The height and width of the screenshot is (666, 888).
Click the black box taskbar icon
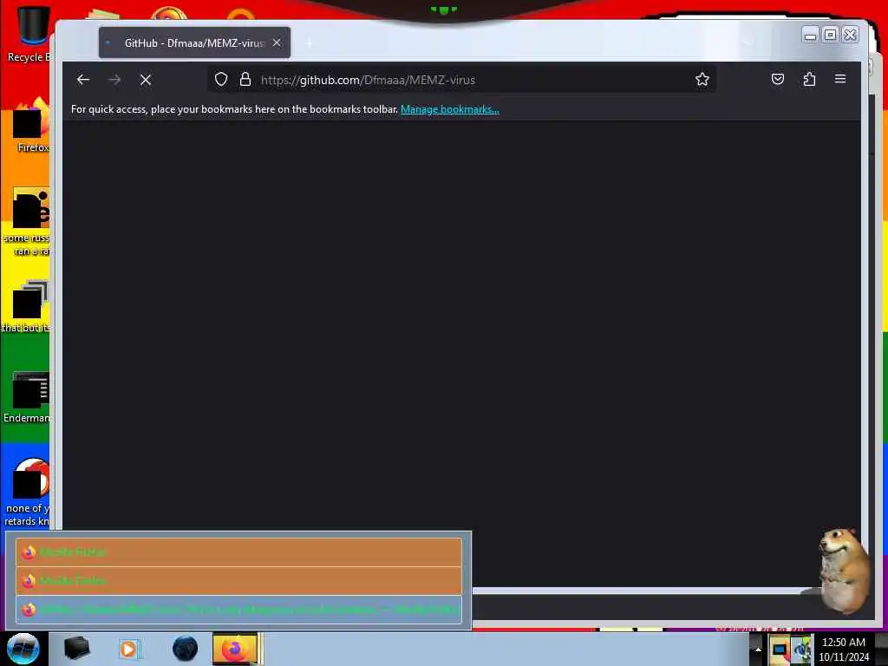(x=76, y=649)
